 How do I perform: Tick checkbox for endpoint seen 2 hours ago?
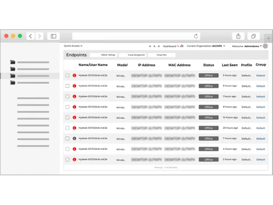(68, 160)
